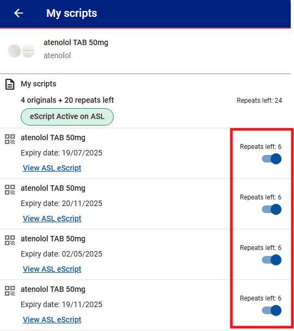Open View ASL eScript for 19/11/2025 expiry
This screenshot has height=331, width=294.
click(x=52, y=320)
